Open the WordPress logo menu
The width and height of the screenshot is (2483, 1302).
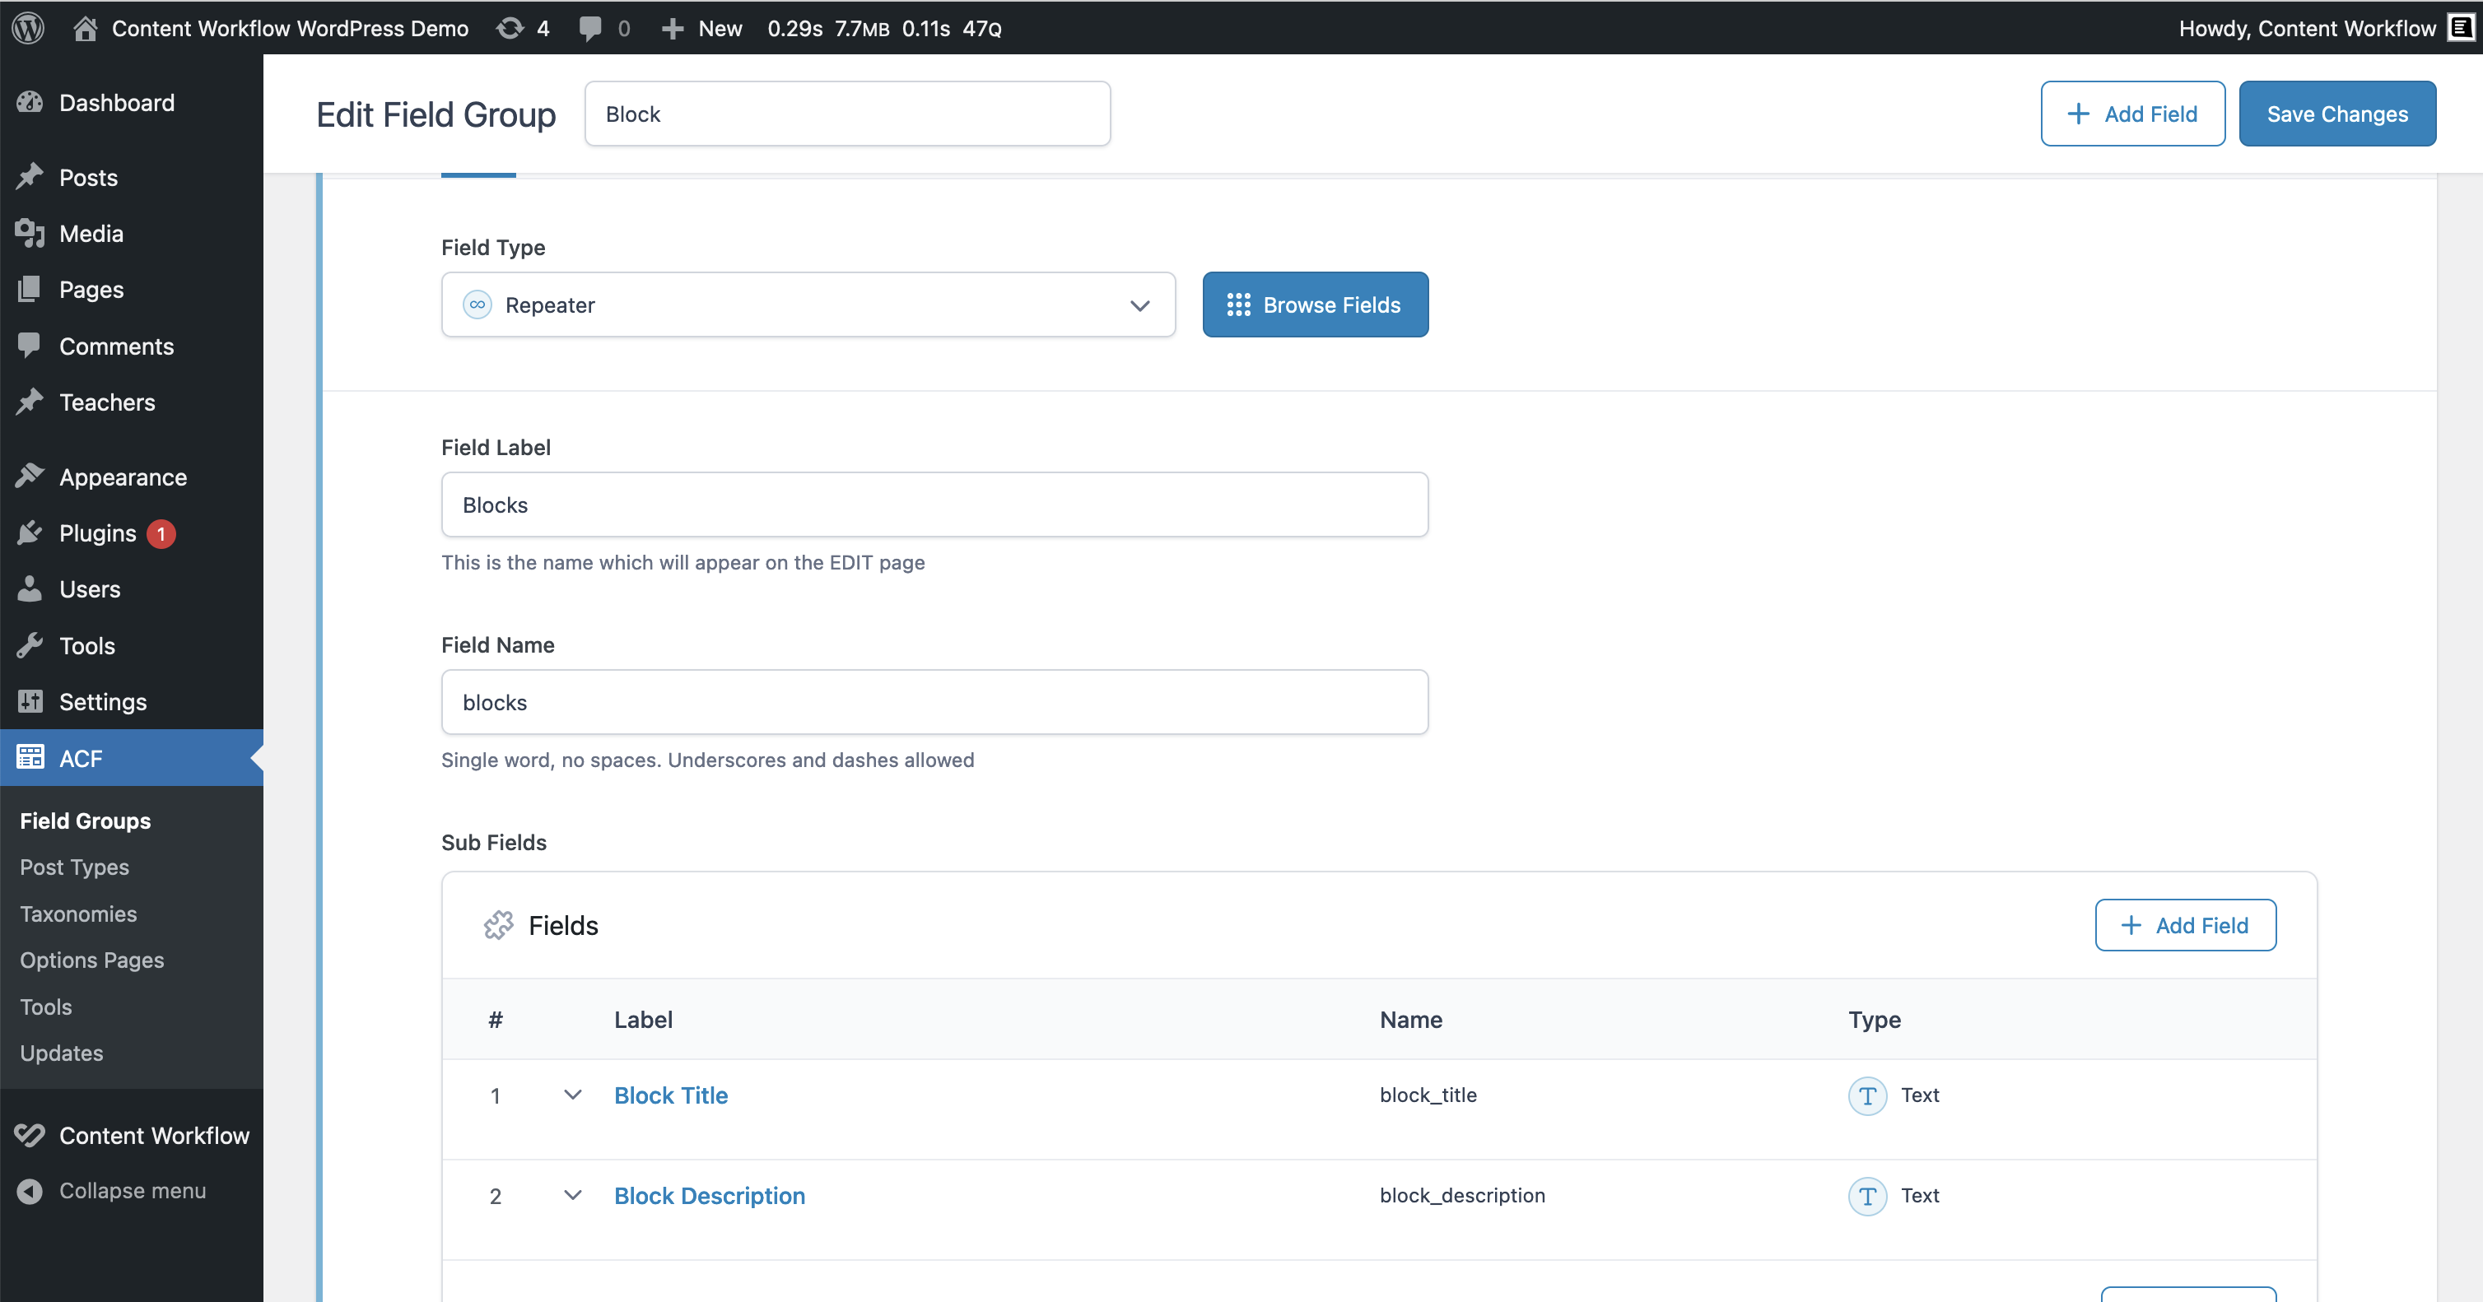(x=27, y=28)
